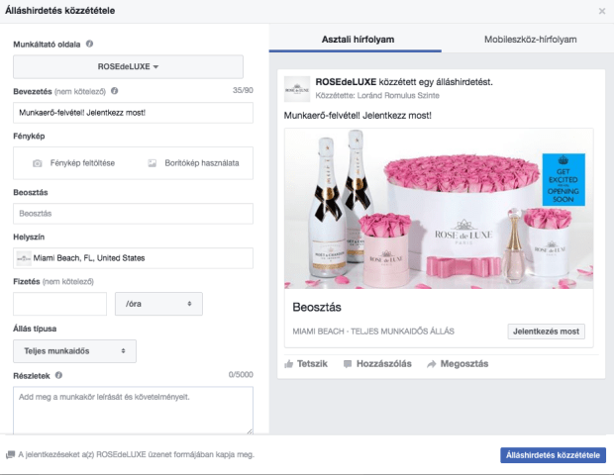Click the Miami Beach location field
Viewport: 614px width, 475px height.
tap(133, 258)
